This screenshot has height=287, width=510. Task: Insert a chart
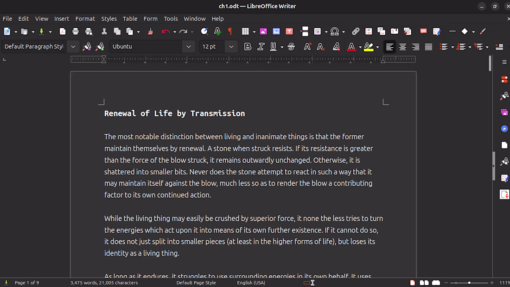pos(276,31)
